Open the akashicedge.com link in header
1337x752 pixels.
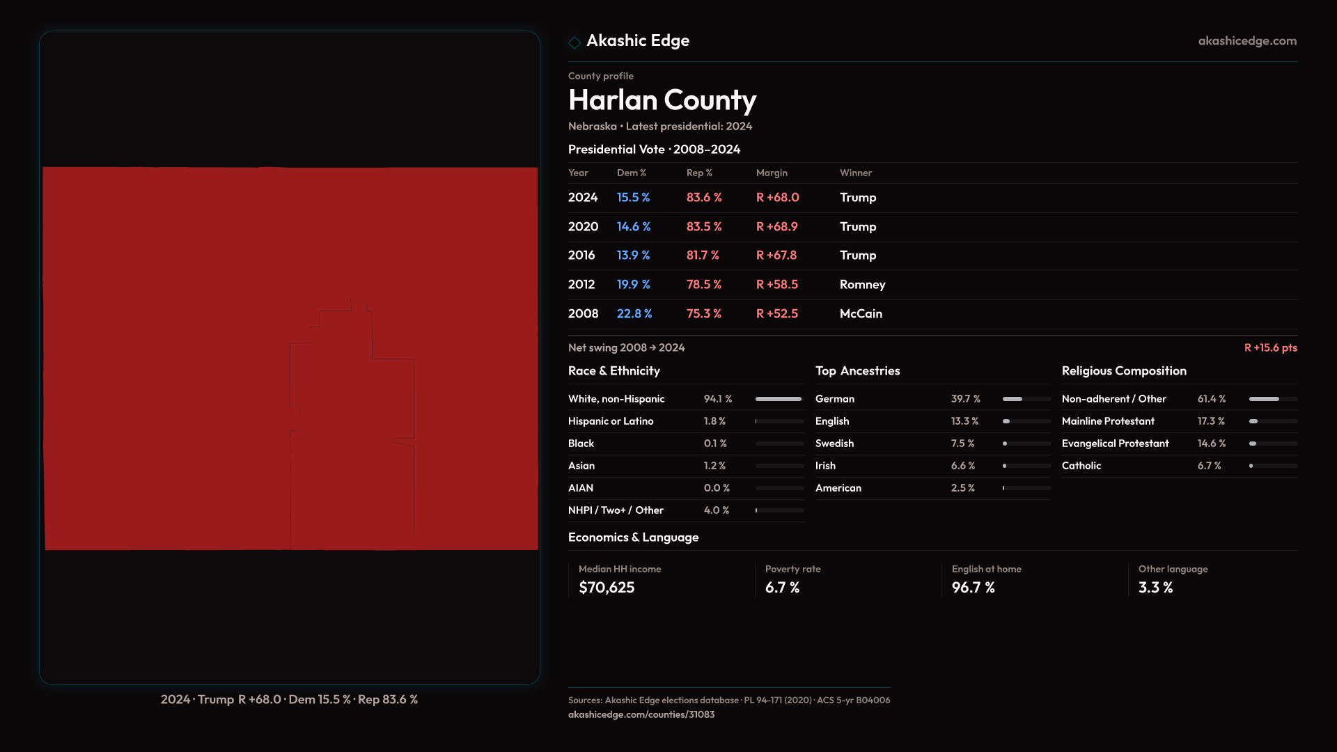point(1246,41)
